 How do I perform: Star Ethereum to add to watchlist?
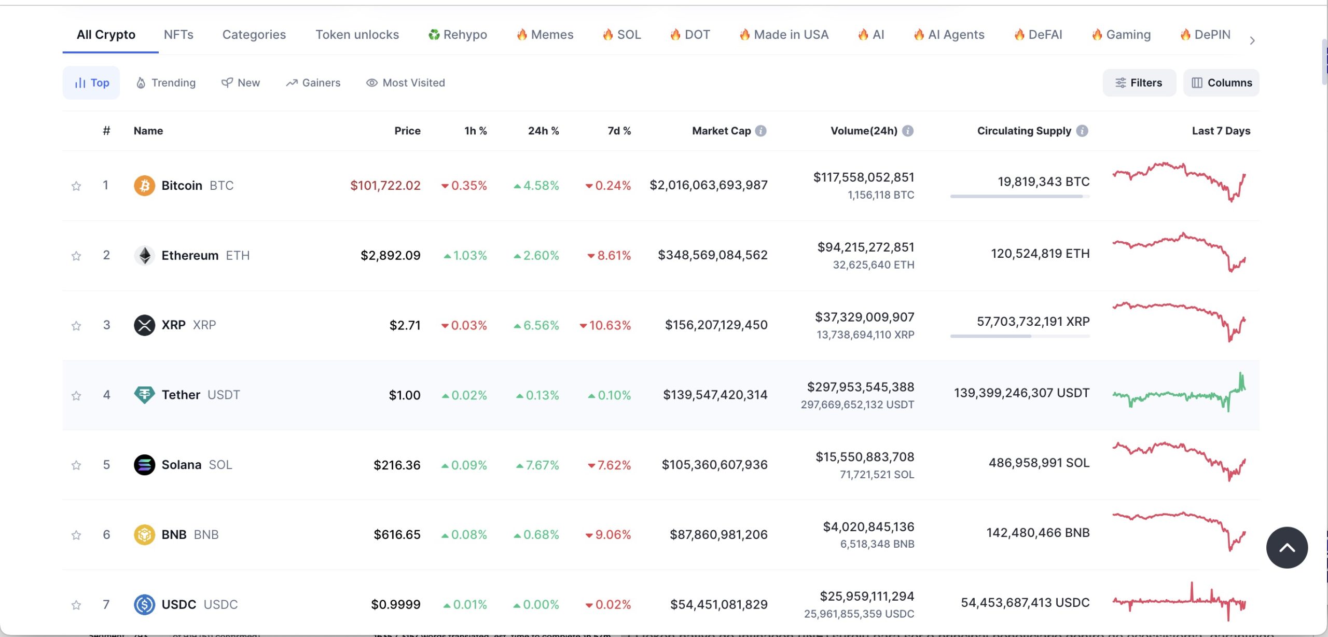[x=76, y=256]
